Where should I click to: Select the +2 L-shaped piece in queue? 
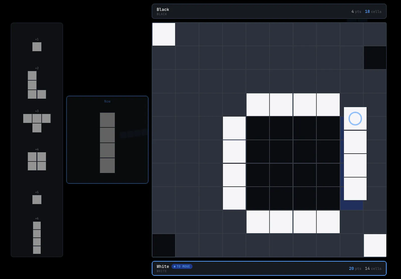37,85
